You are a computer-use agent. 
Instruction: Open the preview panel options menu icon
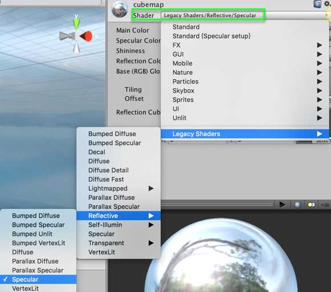point(326,205)
